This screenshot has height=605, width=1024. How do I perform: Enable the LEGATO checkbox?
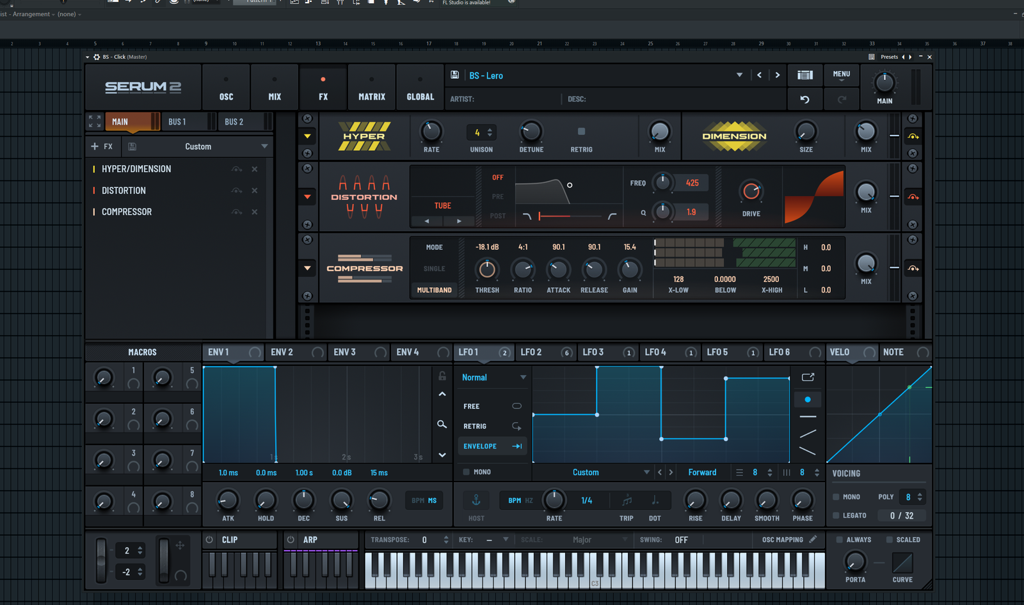pyautogui.click(x=836, y=515)
